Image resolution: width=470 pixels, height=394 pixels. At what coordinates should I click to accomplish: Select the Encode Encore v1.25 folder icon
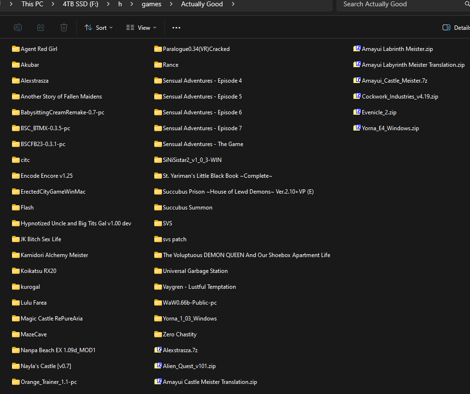point(15,176)
